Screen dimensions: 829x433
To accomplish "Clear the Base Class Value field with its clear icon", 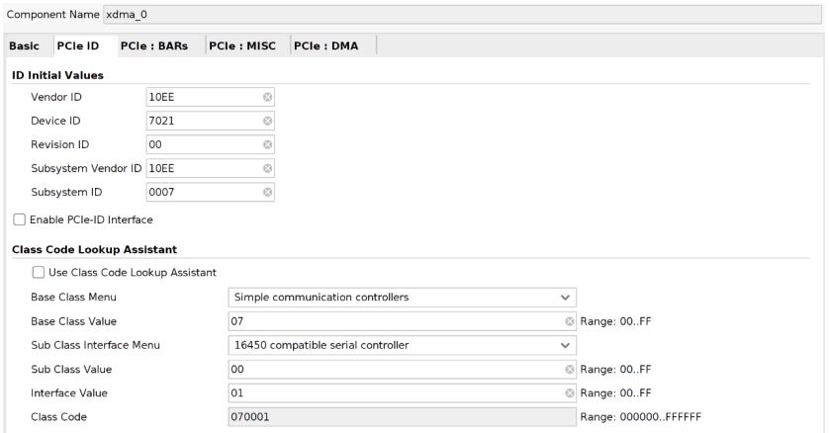I will click(570, 321).
